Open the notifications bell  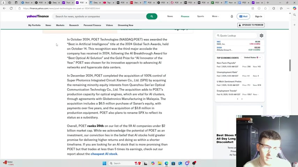[x=232, y=16]
